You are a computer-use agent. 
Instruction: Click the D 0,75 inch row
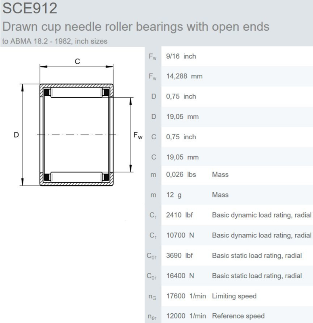[x=229, y=96]
